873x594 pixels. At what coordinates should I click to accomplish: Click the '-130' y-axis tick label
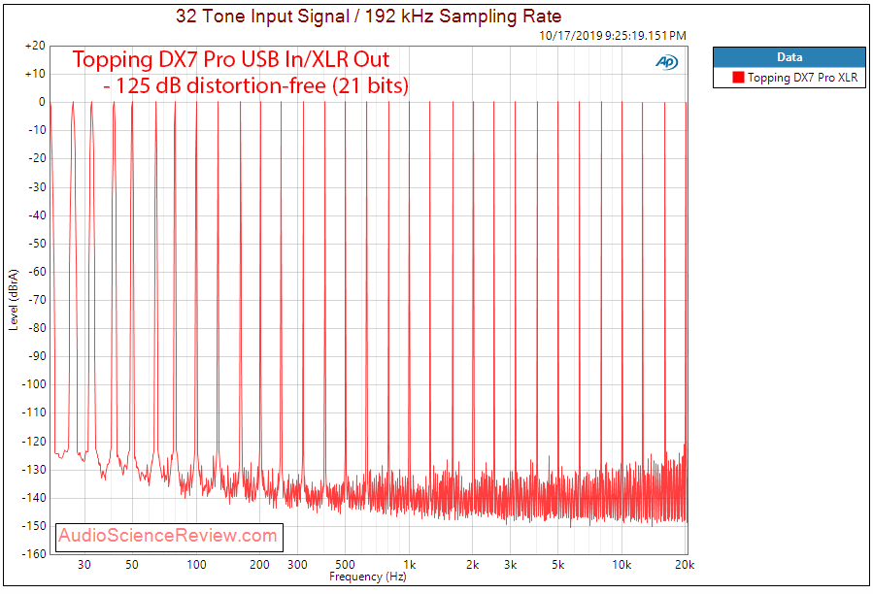[x=33, y=470]
